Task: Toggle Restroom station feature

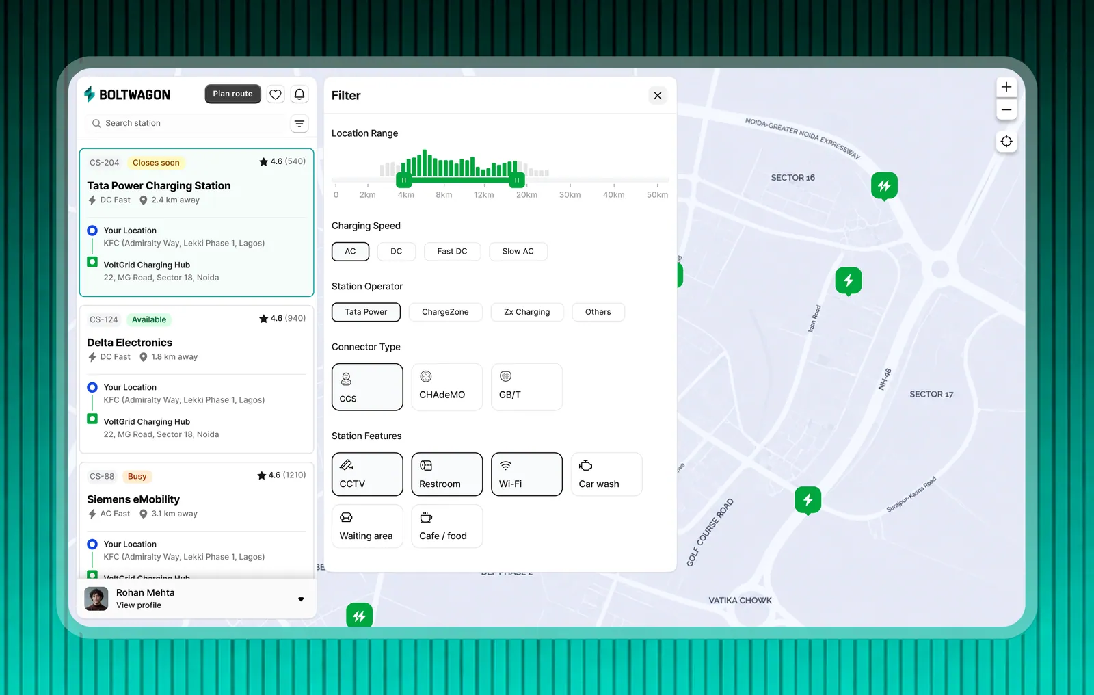Action: pos(447,474)
